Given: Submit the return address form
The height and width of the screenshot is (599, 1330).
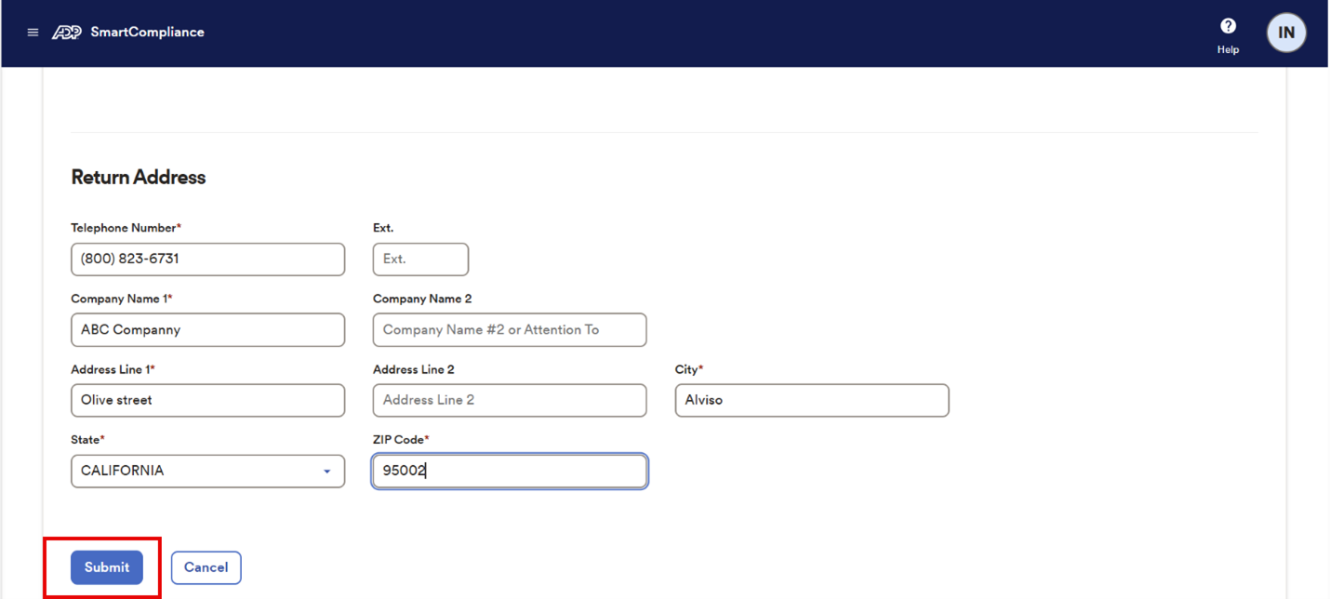Looking at the screenshot, I should click(x=107, y=567).
